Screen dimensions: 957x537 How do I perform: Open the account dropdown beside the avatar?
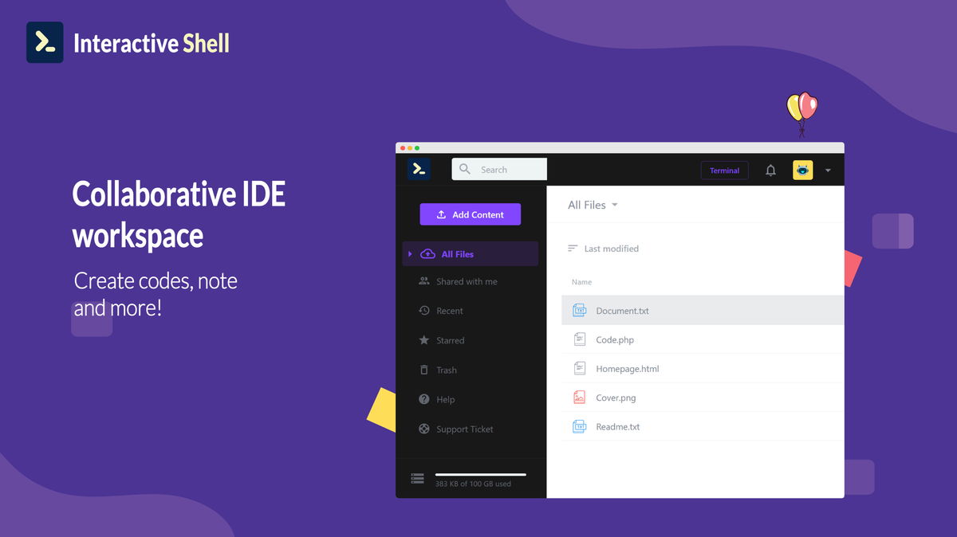point(827,170)
